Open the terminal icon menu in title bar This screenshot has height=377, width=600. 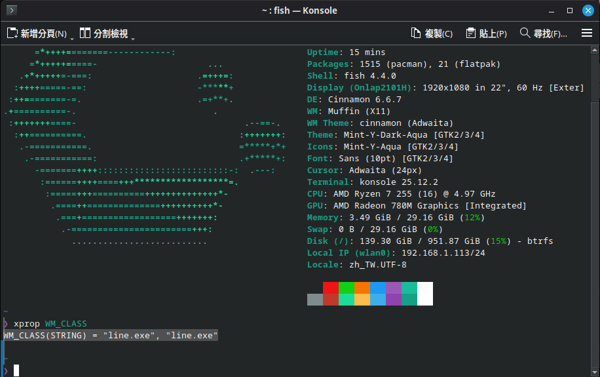coord(12,10)
